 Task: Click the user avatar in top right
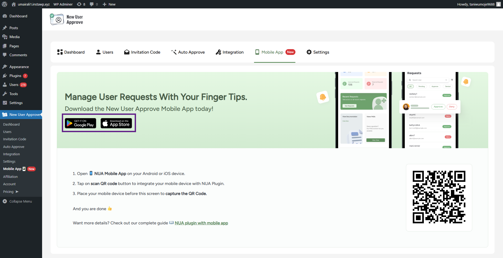pyautogui.click(x=498, y=4)
